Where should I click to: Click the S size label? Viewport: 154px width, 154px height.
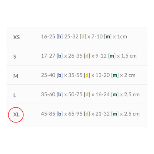tap(15, 57)
